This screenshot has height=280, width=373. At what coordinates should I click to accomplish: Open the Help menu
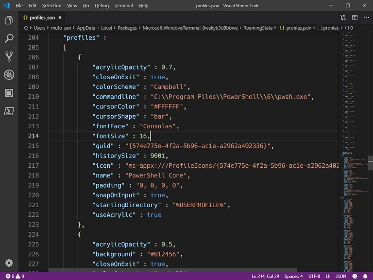[x=143, y=5]
